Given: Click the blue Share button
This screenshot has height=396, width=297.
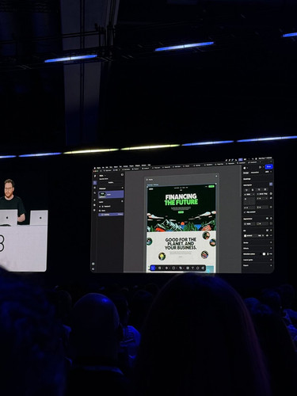Looking at the screenshot, I should (269, 166).
